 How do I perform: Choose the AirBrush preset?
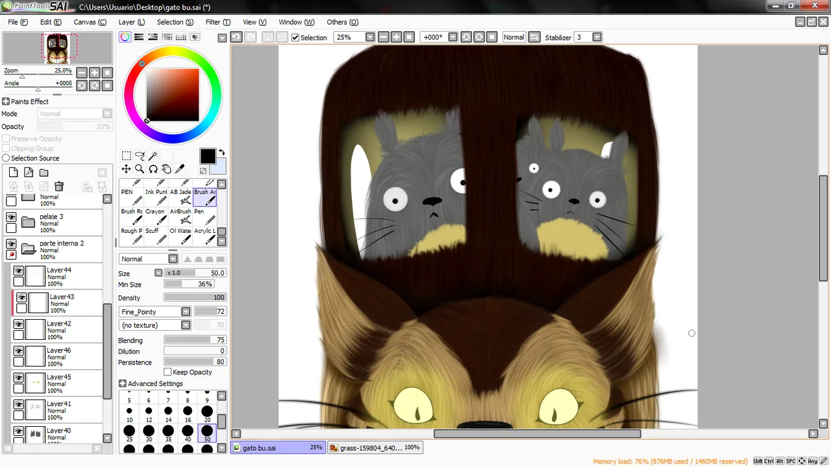(x=180, y=215)
